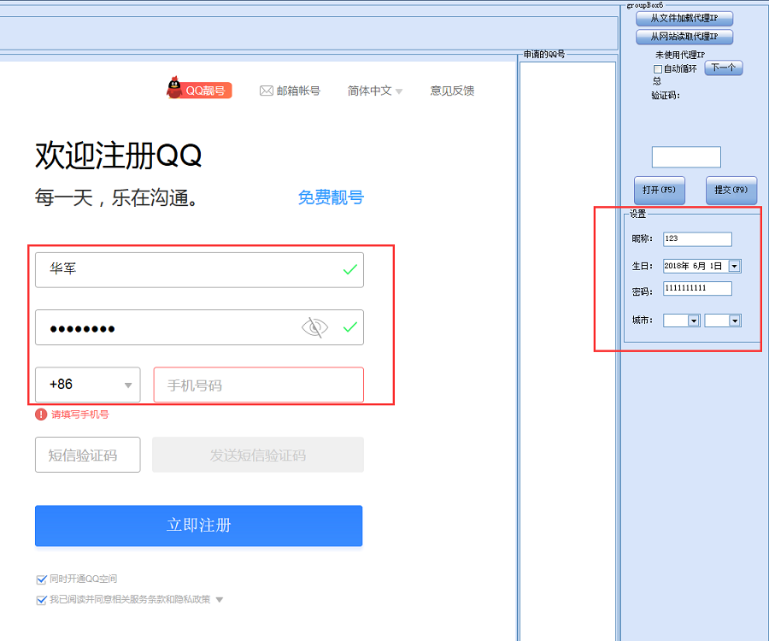
Task: Click the 立即注册 button
Action: [198, 526]
